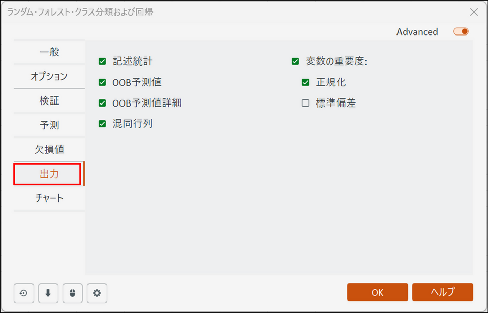Toggle the 変数の重要度 checkbox
488x313 pixels.
295,61
